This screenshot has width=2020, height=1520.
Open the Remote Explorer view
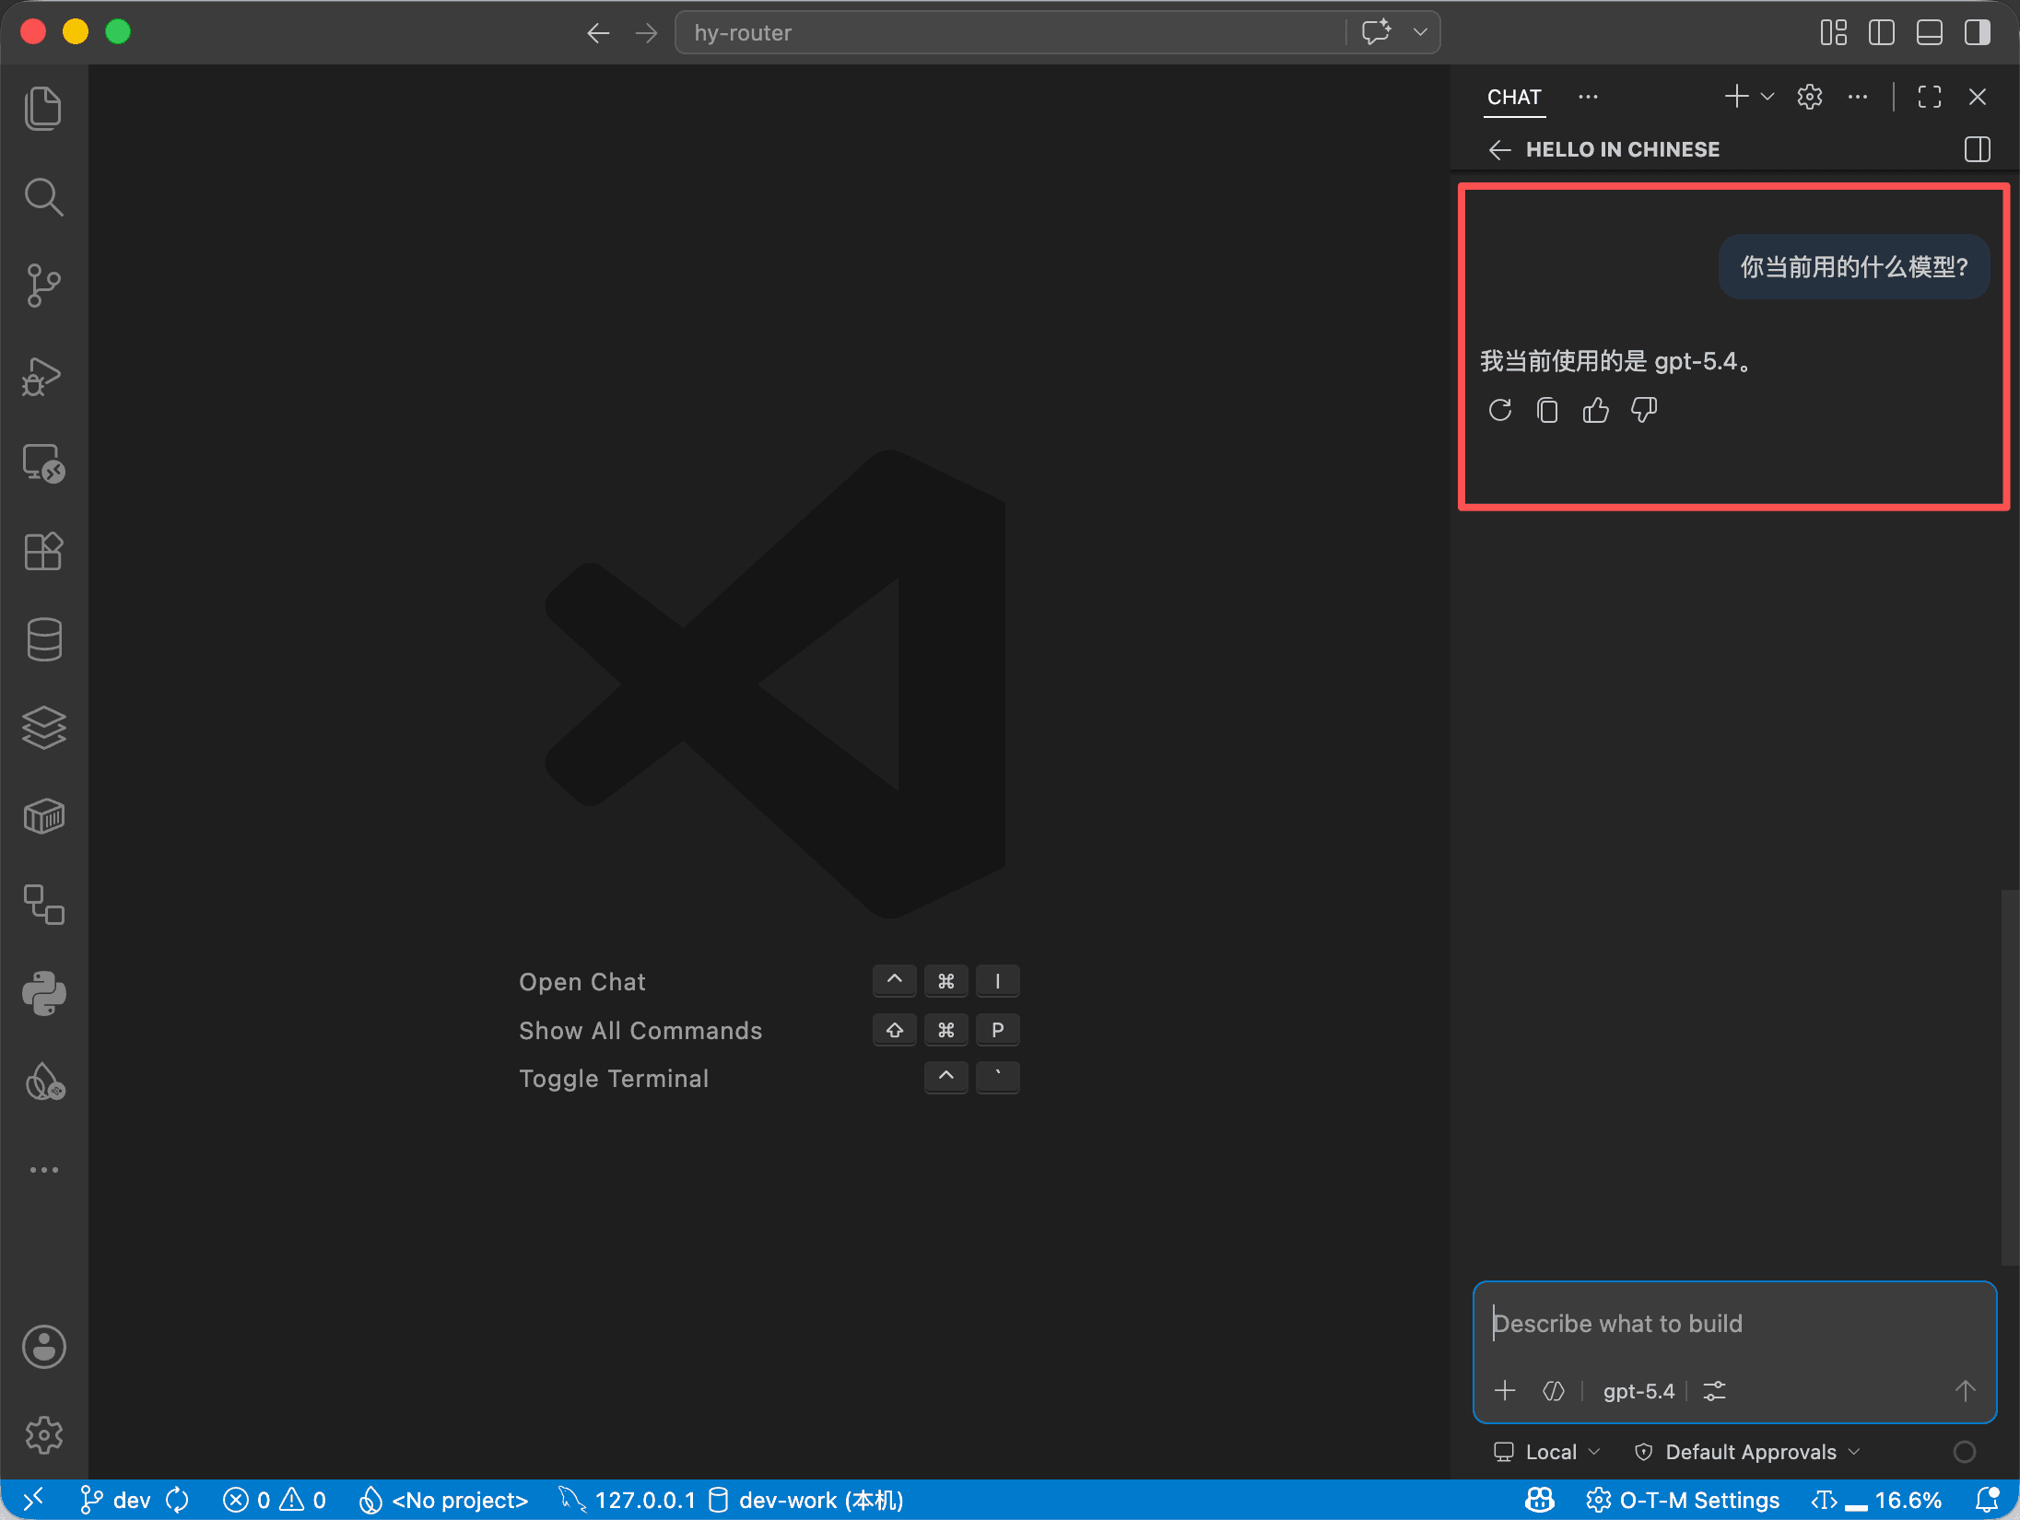point(43,463)
